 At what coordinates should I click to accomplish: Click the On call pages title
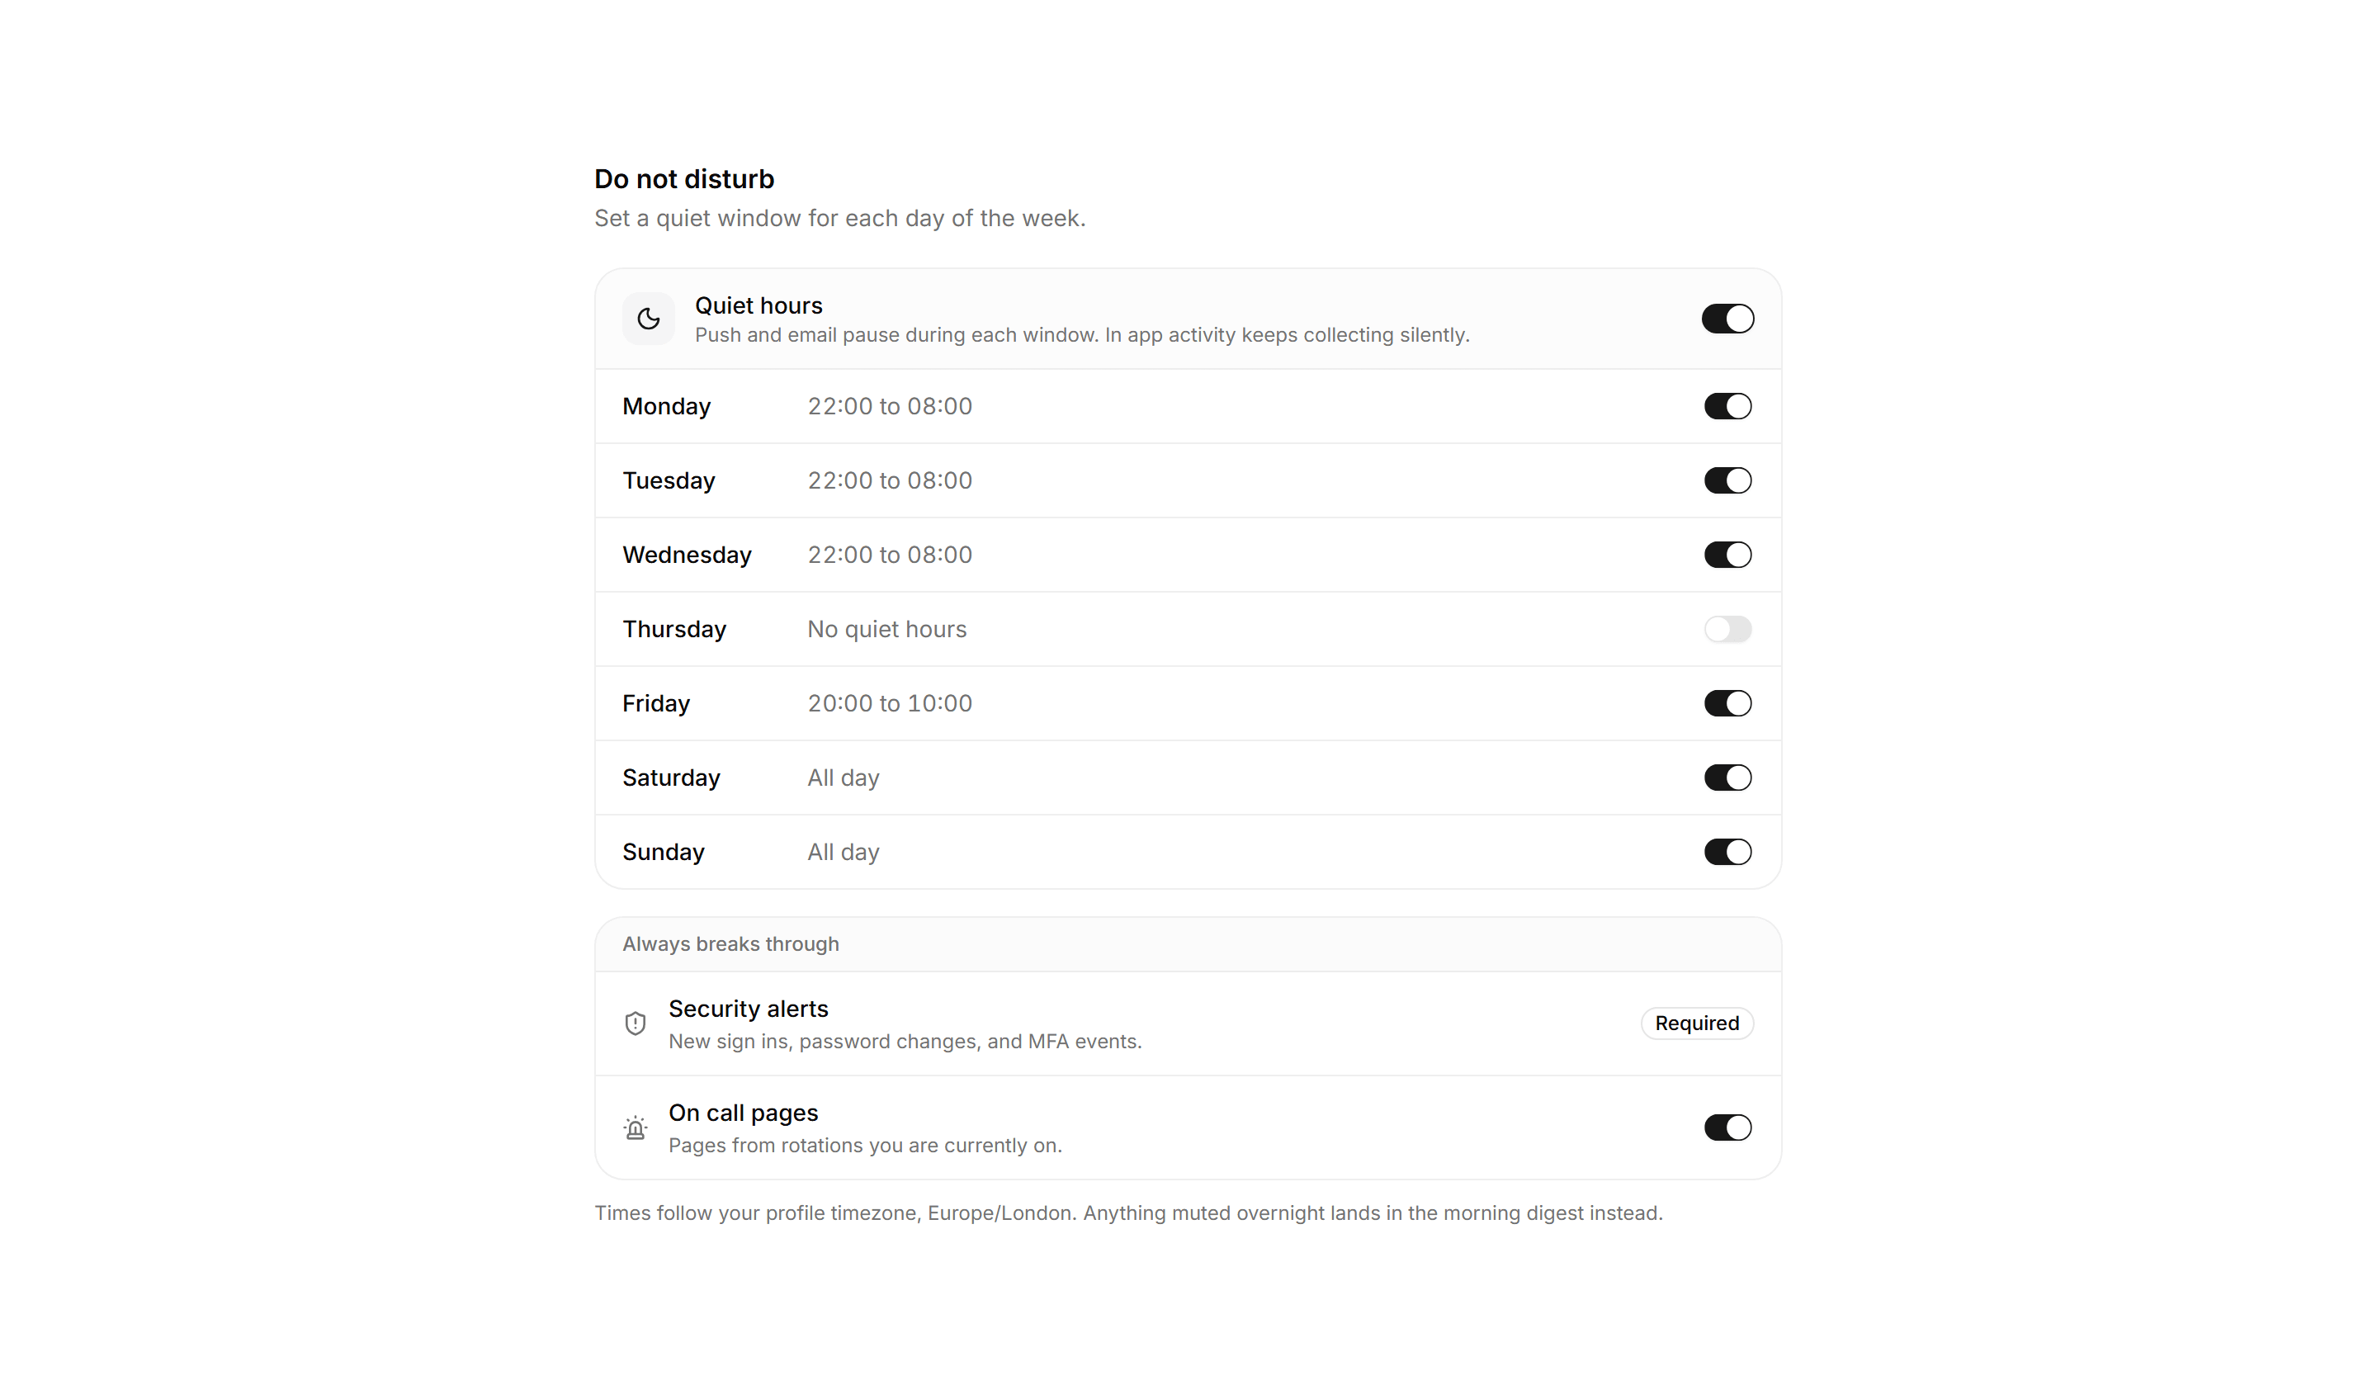point(744,1113)
